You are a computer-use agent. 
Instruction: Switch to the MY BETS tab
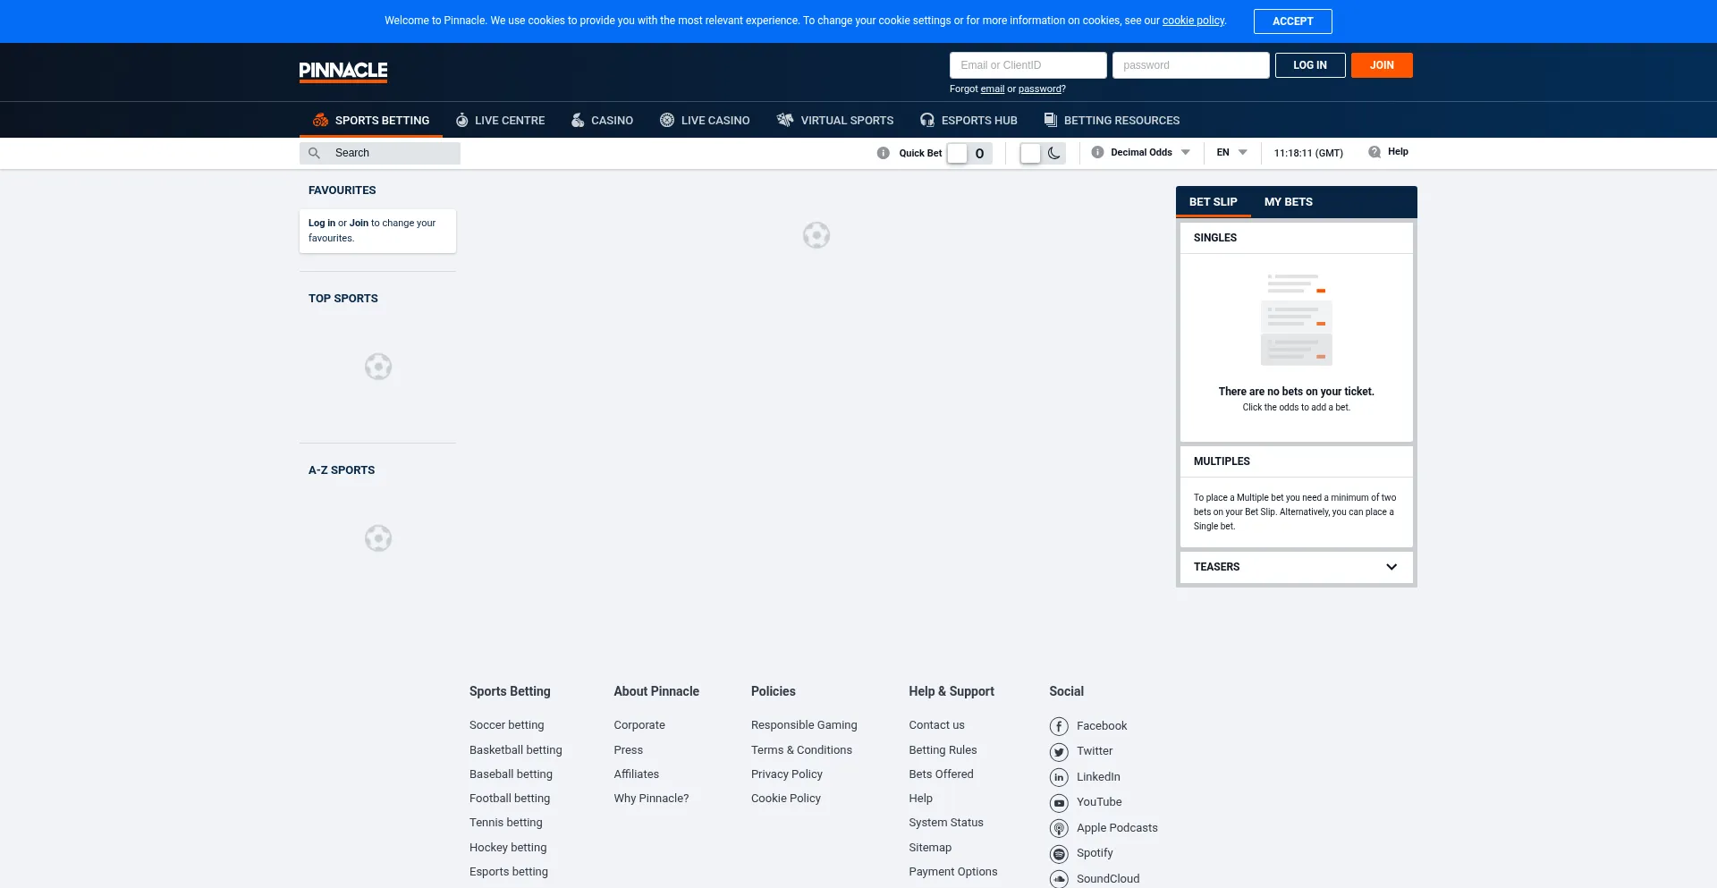[x=1288, y=201]
